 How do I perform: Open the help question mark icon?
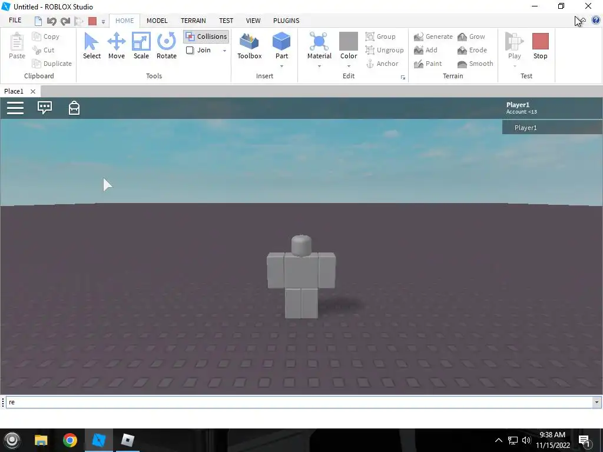596,20
